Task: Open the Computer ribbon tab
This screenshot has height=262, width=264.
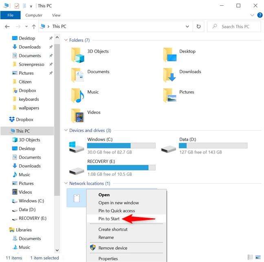Action: click(34, 15)
